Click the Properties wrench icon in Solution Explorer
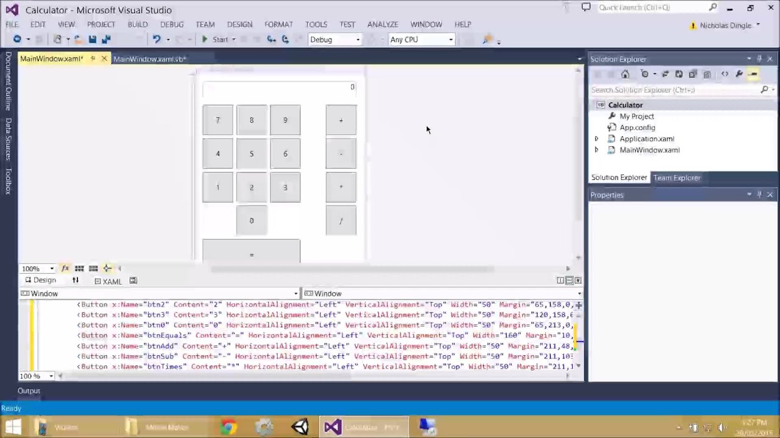Screen dimensions: 780x438 (739, 74)
